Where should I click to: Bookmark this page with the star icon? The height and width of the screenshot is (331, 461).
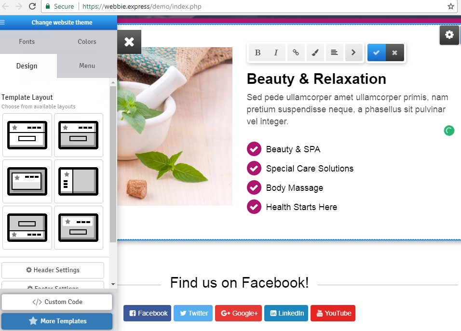[451, 6]
